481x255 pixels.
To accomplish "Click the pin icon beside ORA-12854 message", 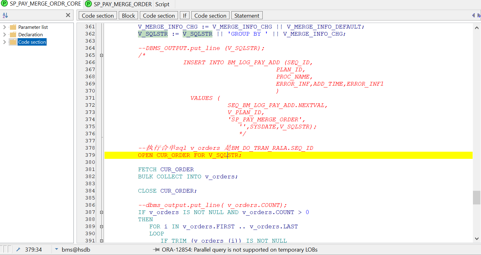I will pyautogui.click(x=156, y=250).
